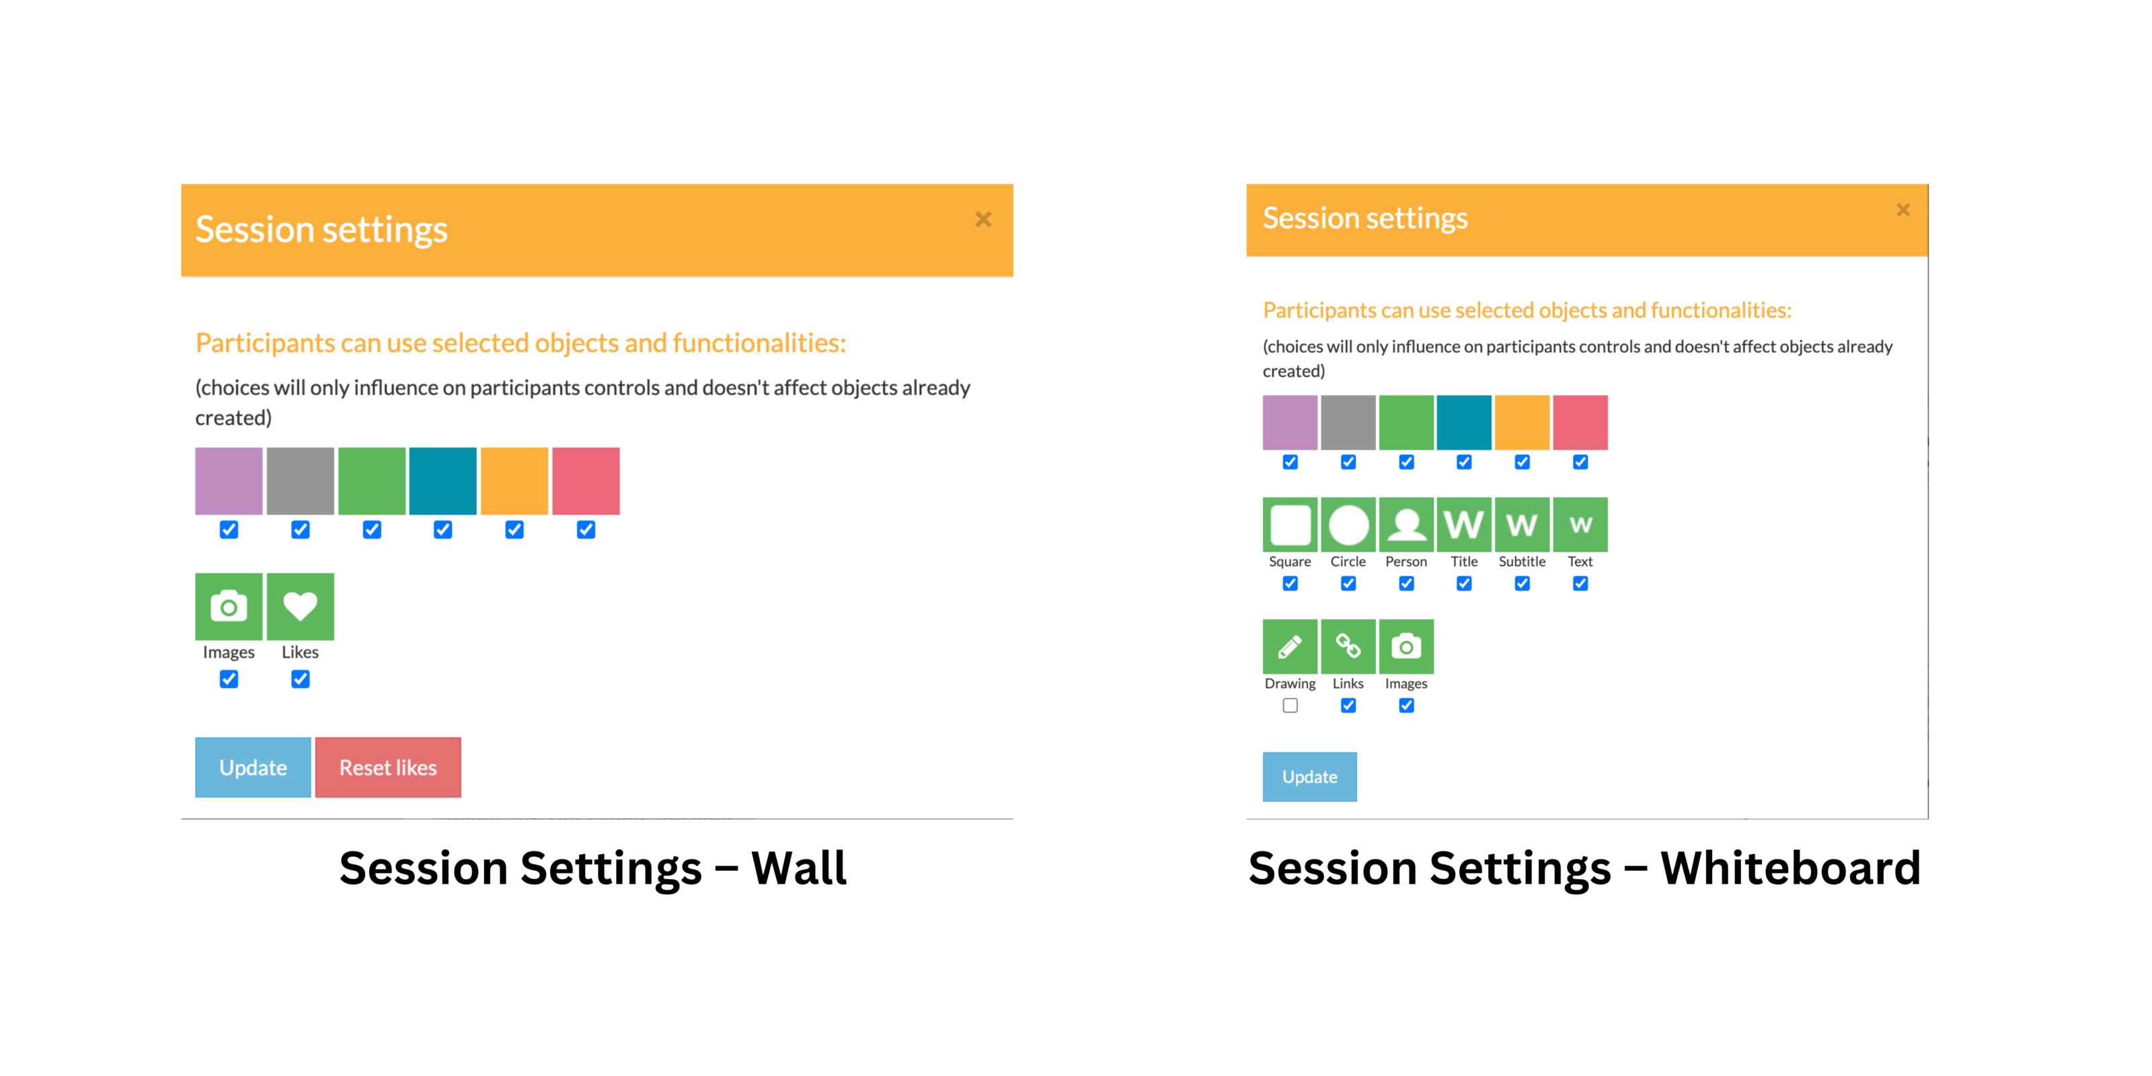
Task: Click the purple color swatch in Wall settings
Action: tap(228, 480)
